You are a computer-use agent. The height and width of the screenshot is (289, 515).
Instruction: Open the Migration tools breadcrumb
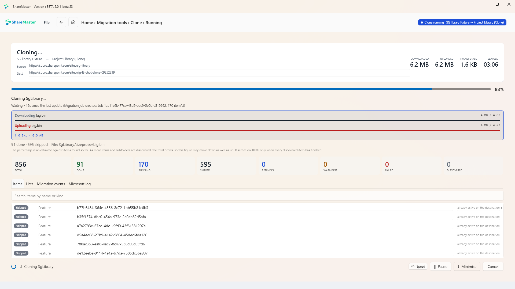[x=112, y=23]
